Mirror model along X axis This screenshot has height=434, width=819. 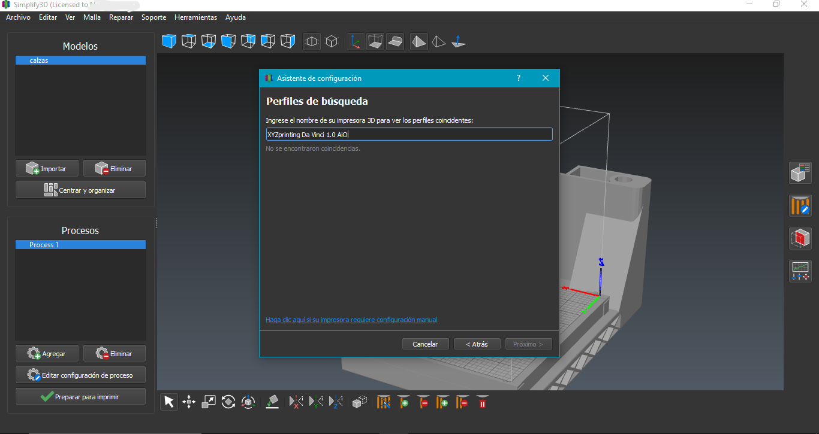(296, 401)
